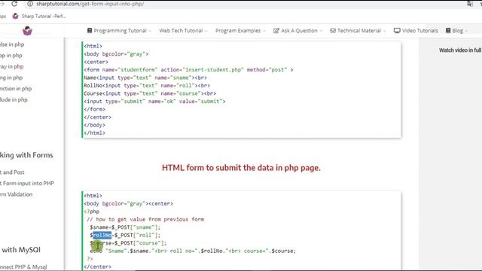
Task: Open the Sharp Tutorial bookmark
Action: 38,17
